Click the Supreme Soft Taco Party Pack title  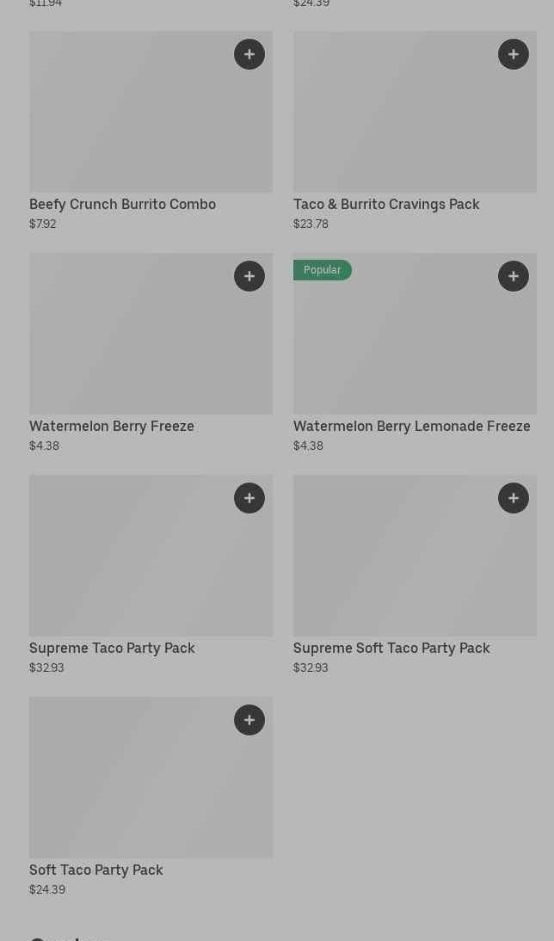pyautogui.click(x=391, y=648)
